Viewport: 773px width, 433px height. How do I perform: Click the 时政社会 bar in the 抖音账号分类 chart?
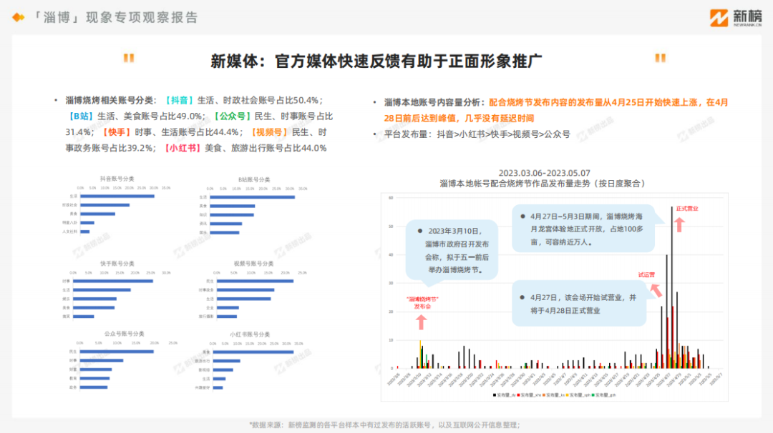[x=105, y=205]
